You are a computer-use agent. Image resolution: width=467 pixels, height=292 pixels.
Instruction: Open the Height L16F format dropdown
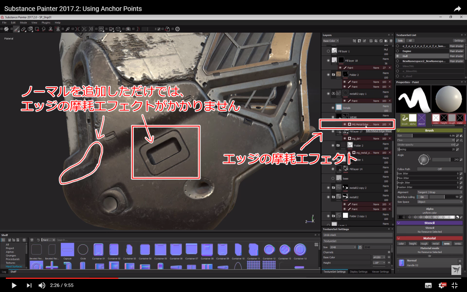tap(379, 263)
